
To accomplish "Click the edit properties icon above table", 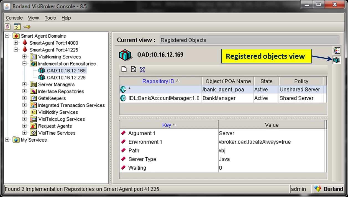I will coord(133,69).
